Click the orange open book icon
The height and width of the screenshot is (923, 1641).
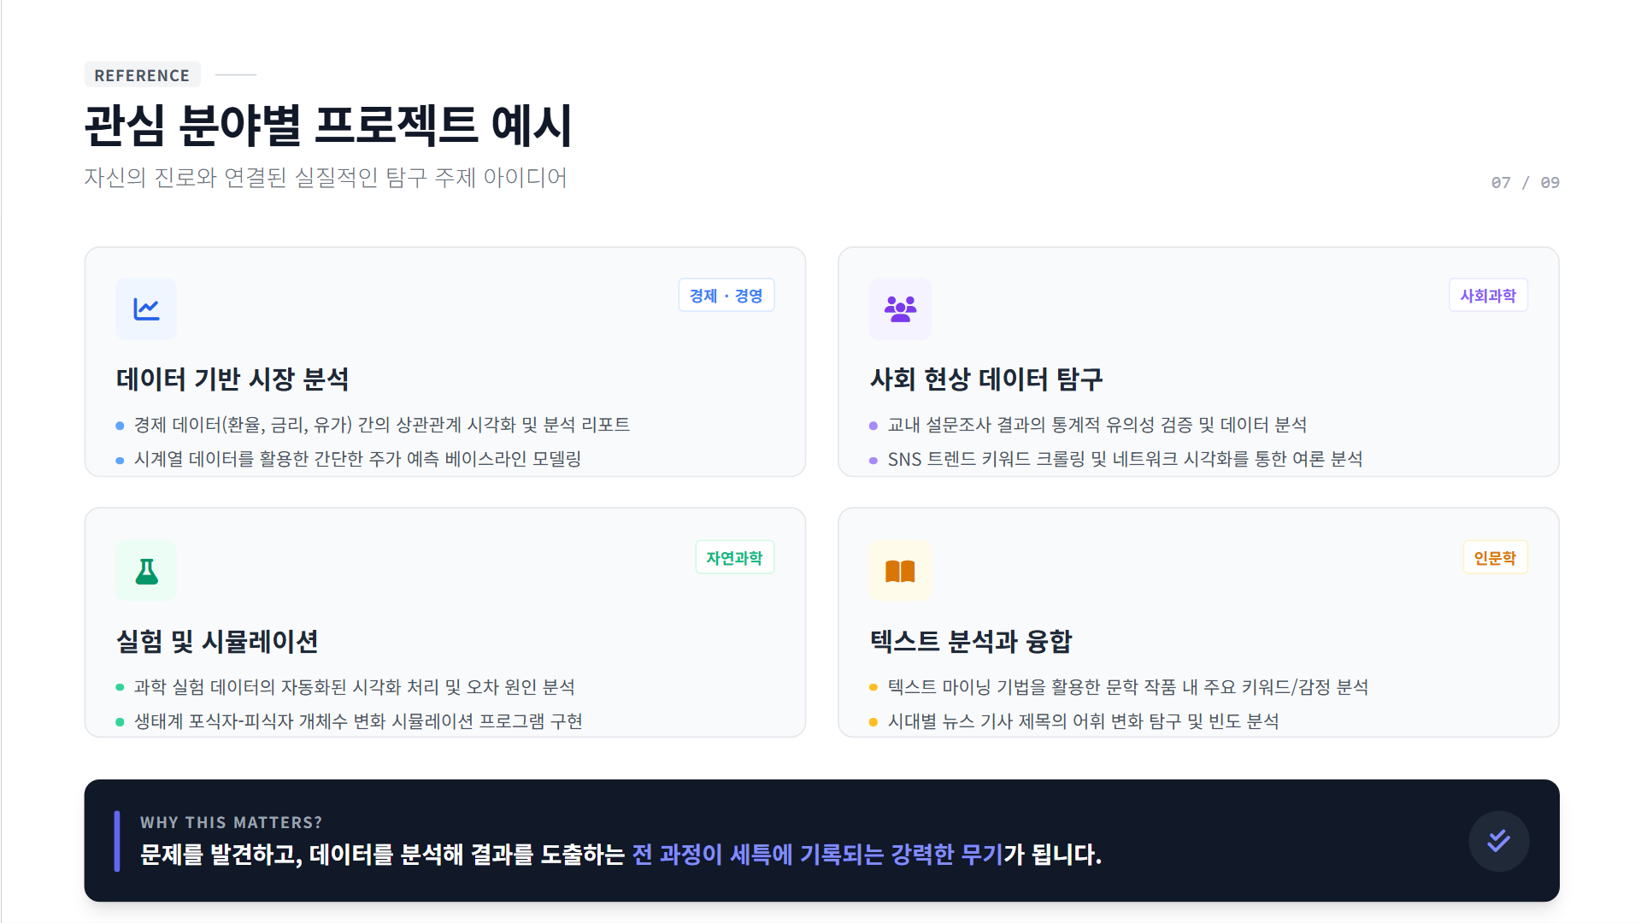point(900,571)
